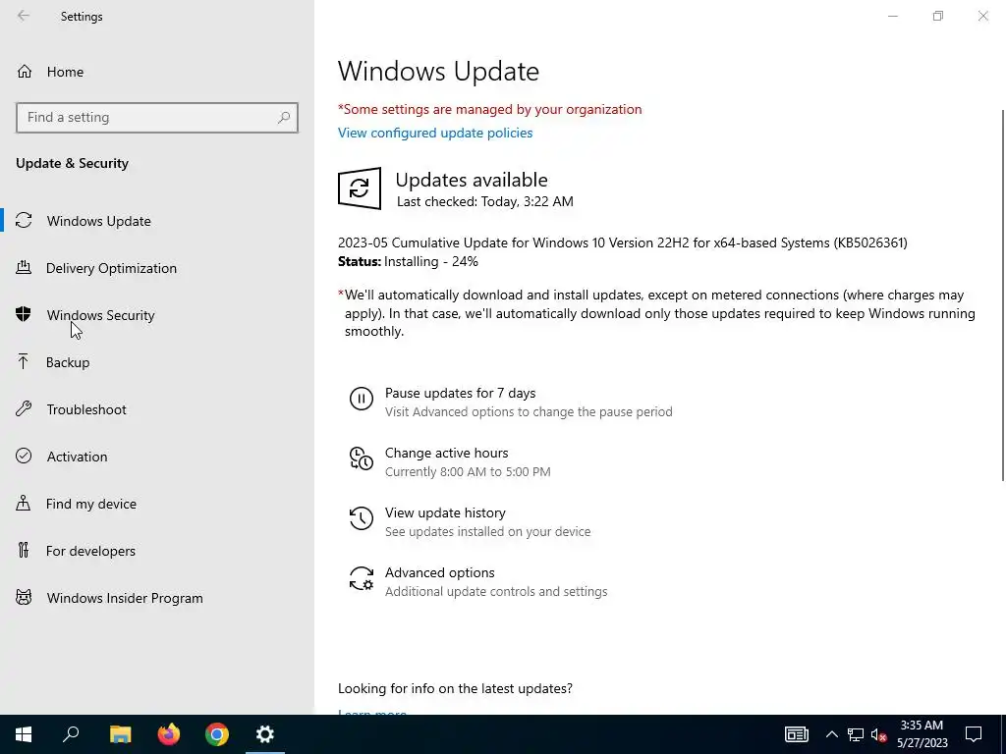Click the active hours clock icon
The width and height of the screenshot is (1006, 754).
pyautogui.click(x=362, y=458)
